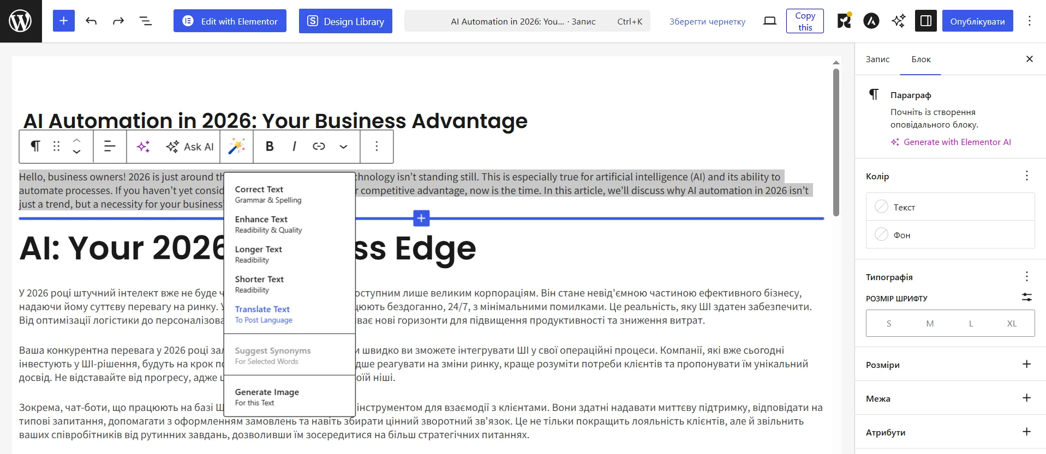
Task: Click the Опублікувати button
Action: [x=977, y=21]
